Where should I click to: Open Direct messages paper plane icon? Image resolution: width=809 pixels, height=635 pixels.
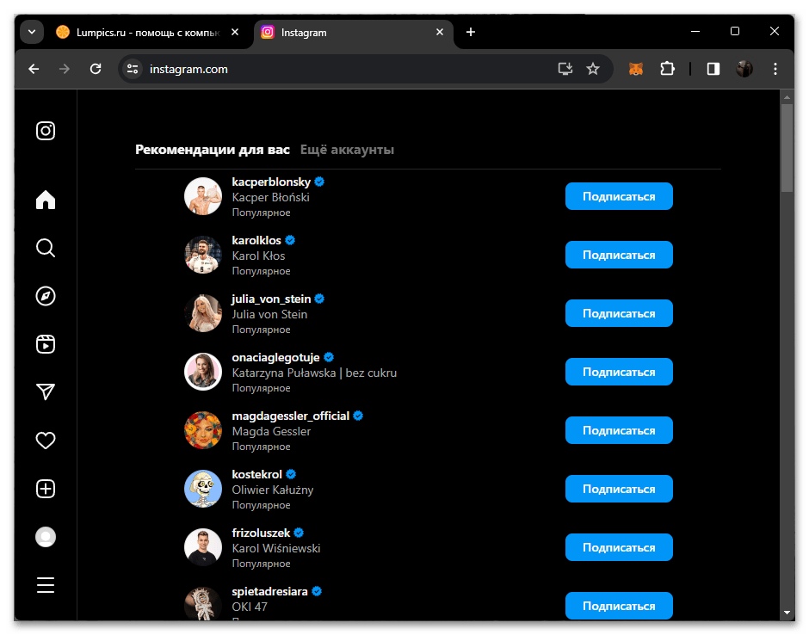pyautogui.click(x=46, y=392)
